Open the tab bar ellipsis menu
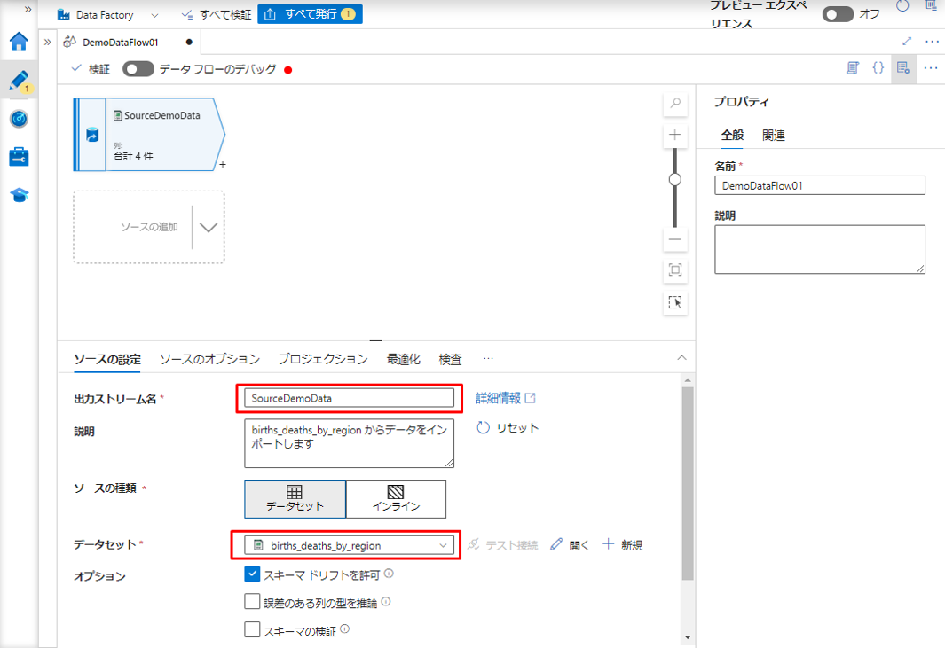The height and width of the screenshot is (648, 945). 932,42
